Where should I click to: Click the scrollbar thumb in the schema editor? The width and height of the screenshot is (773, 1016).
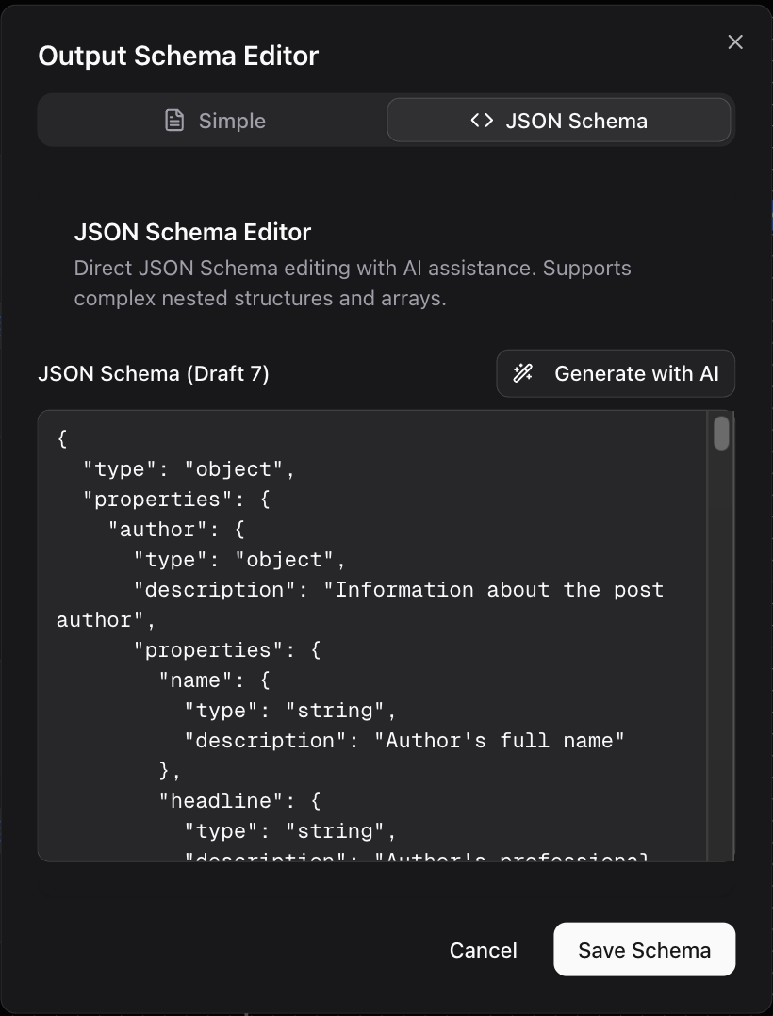pyautogui.click(x=720, y=434)
